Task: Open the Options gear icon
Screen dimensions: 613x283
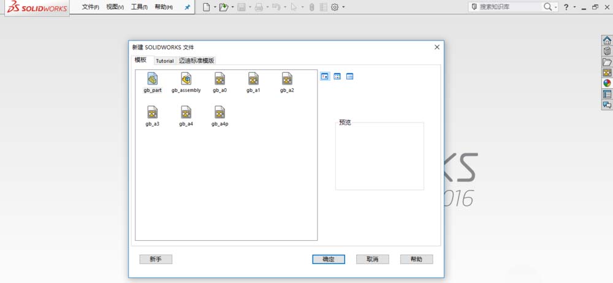Action: click(x=335, y=7)
